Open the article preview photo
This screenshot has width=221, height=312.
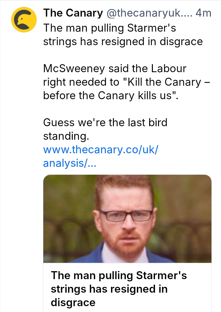coord(127,219)
